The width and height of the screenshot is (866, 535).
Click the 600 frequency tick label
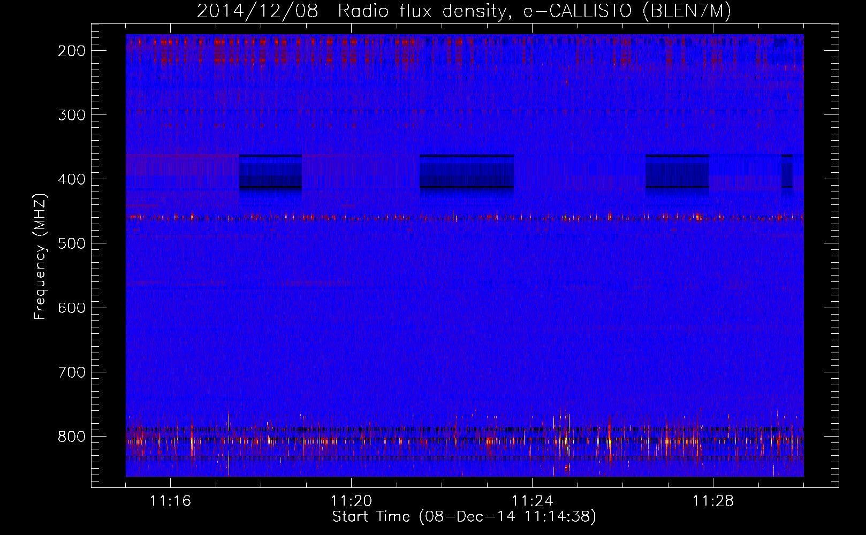coord(71,308)
